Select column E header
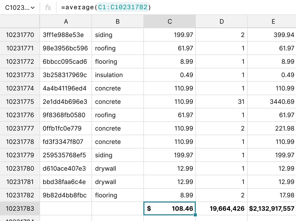The width and height of the screenshot is (296, 221). click(273, 22)
